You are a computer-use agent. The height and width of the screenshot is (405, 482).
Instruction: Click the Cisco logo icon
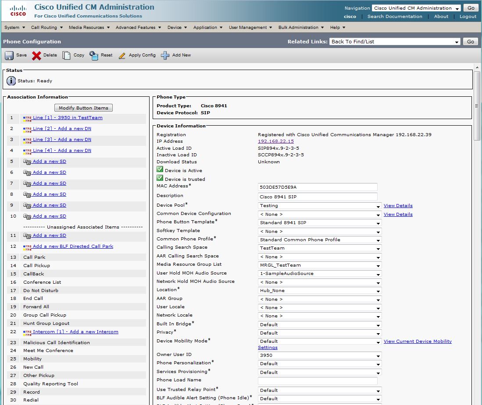18,11
